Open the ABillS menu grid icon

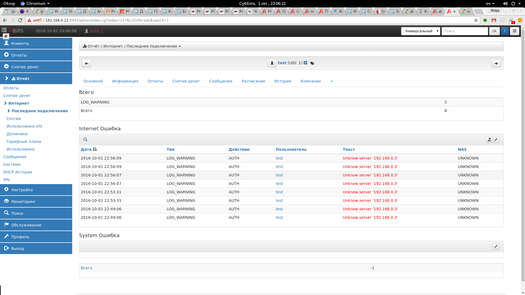(x=4, y=30)
